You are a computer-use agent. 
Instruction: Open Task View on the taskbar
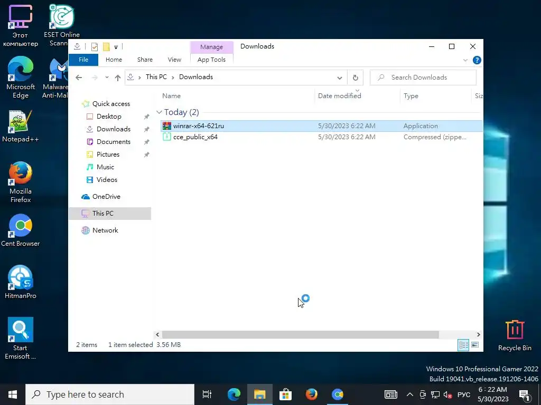pyautogui.click(x=207, y=394)
